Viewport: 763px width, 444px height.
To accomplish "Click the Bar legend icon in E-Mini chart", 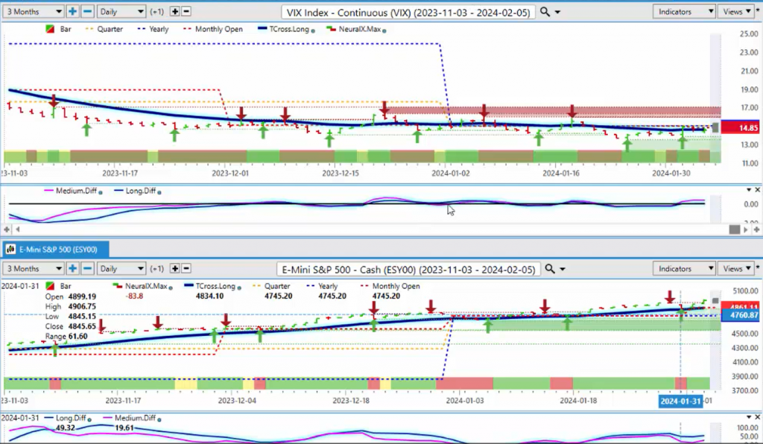I will click(x=50, y=286).
